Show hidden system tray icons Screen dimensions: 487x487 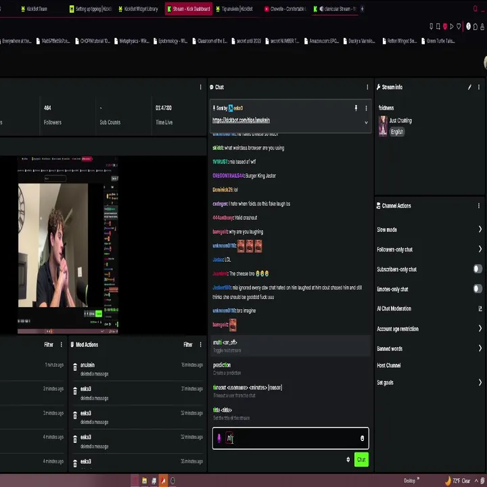click(x=476, y=481)
